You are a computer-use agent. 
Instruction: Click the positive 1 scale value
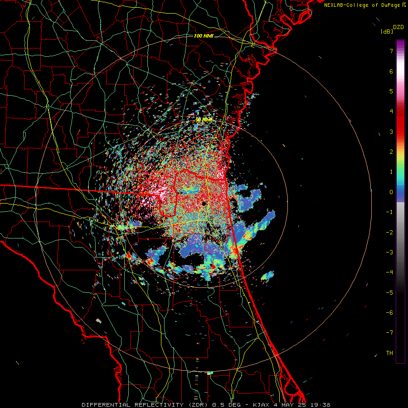[391, 172]
